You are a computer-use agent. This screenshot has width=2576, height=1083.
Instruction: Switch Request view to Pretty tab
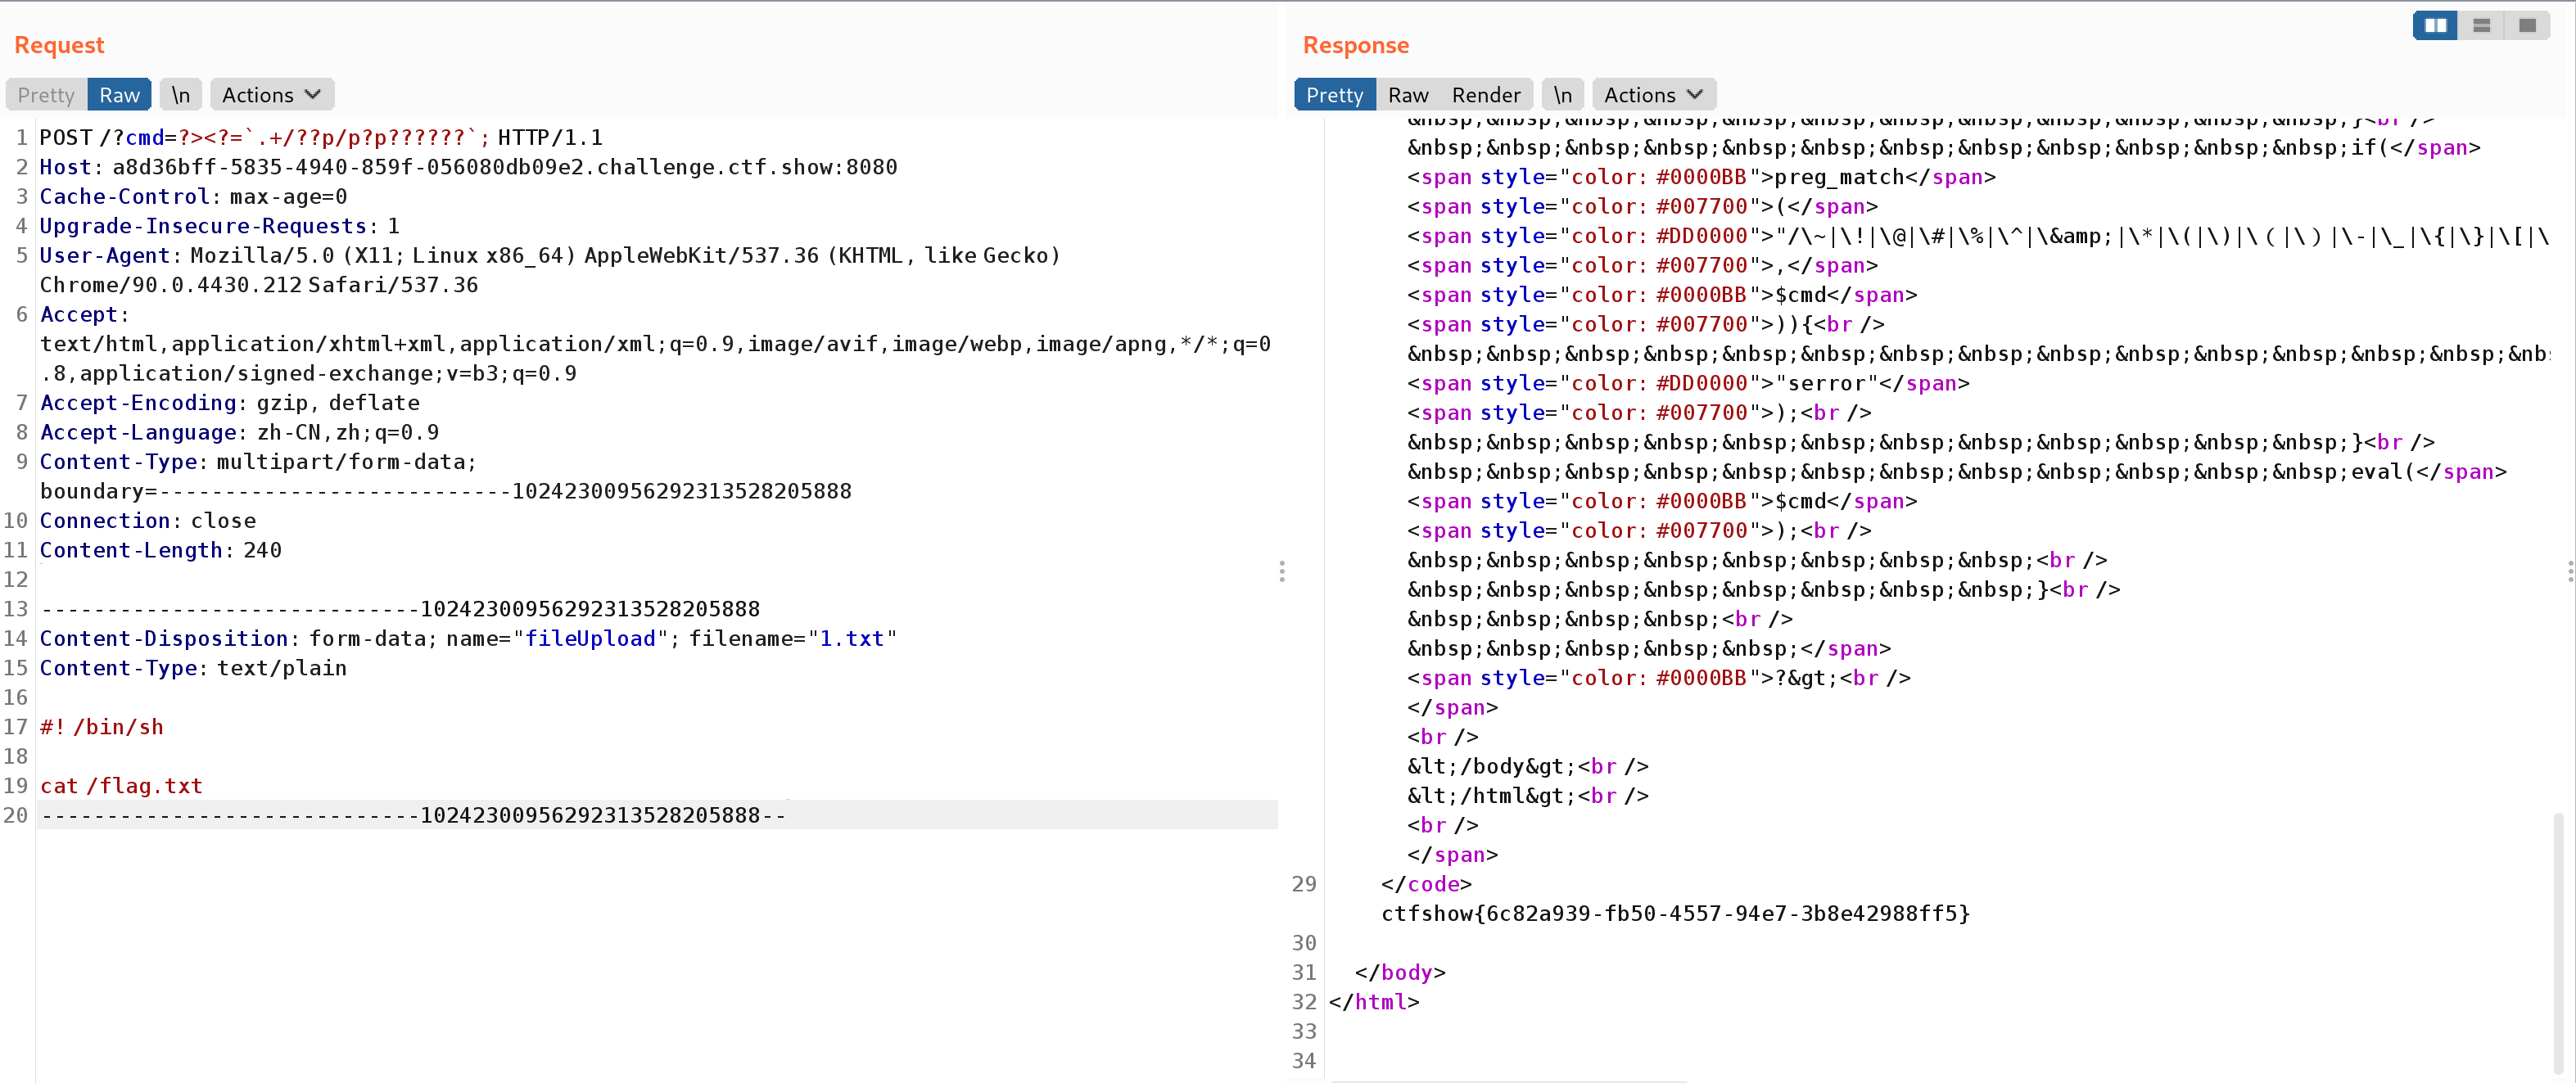click(46, 95)
